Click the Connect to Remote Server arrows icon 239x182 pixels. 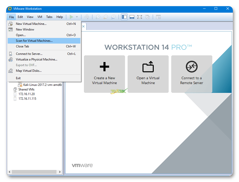tap(192, 67)
